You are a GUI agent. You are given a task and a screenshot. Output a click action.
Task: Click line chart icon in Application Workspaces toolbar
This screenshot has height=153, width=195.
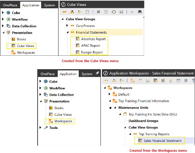148,81
